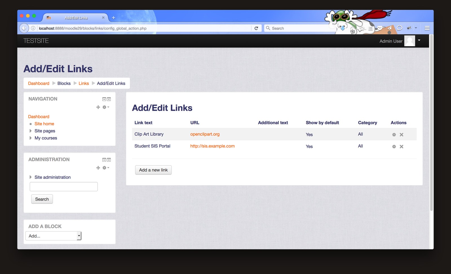
Task: Click the Actions column header
Action: (x=399, y=123)
